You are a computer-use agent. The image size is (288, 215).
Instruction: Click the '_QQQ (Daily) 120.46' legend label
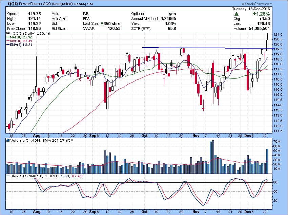click(x=30, y=34)
